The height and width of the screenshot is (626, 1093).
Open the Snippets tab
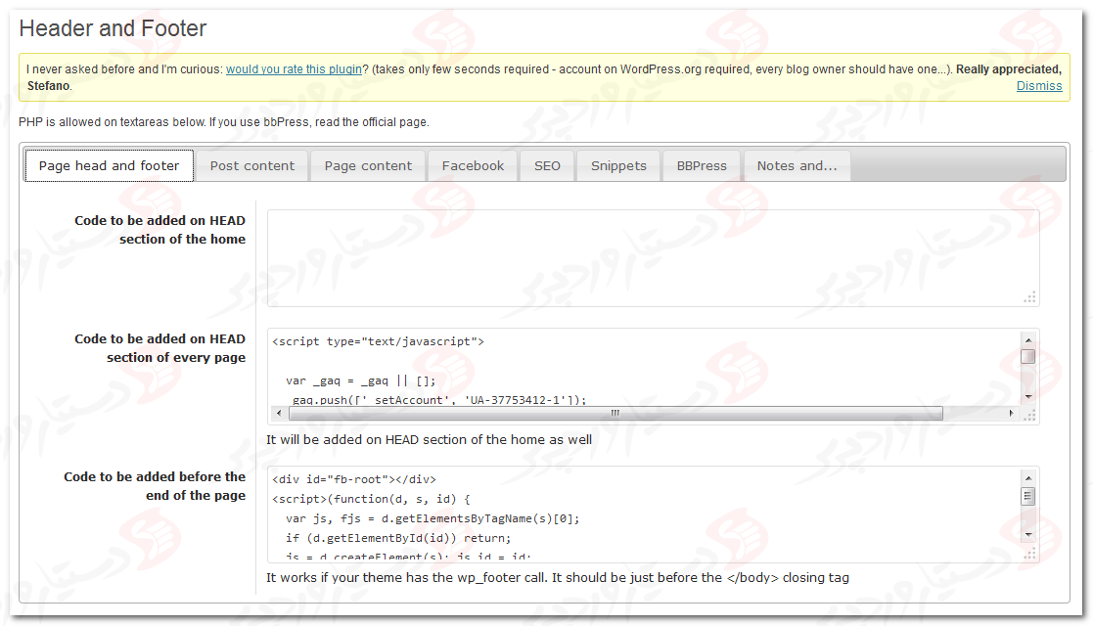618,165
